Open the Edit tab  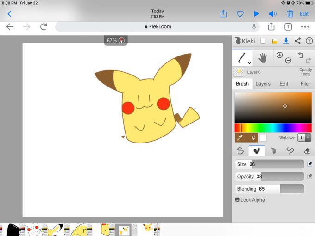click(283, 84)
